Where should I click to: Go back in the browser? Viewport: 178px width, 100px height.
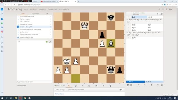pyautogui.click(x=5, y=5)
